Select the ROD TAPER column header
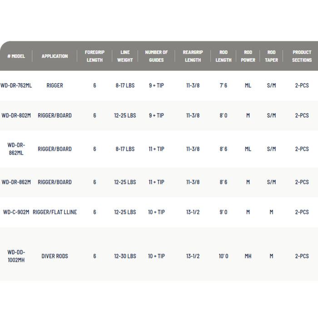Viewport: 318px width, 318px height. (x=271, y=56)
